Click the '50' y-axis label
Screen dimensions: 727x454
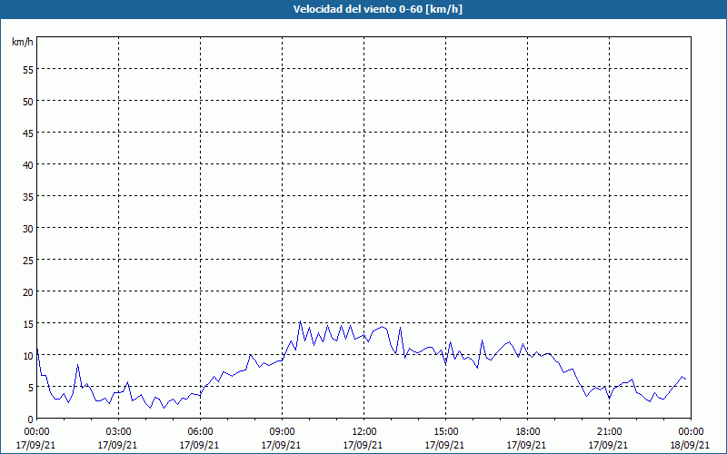(28, 101)
